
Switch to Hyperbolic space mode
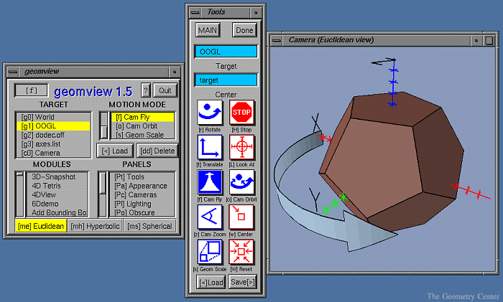click(96, 226)
